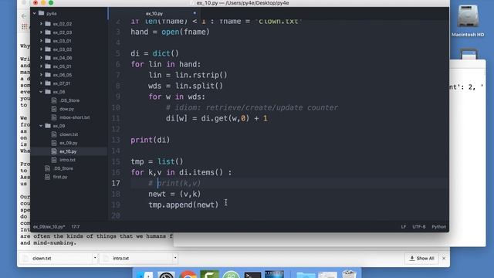The width and height of the screenshot is (494, 278).
Task: Click the 'di = dict()' code line
Action: (x=154, y=53)
